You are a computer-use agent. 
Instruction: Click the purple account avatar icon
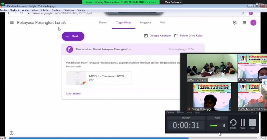point(253,23)
